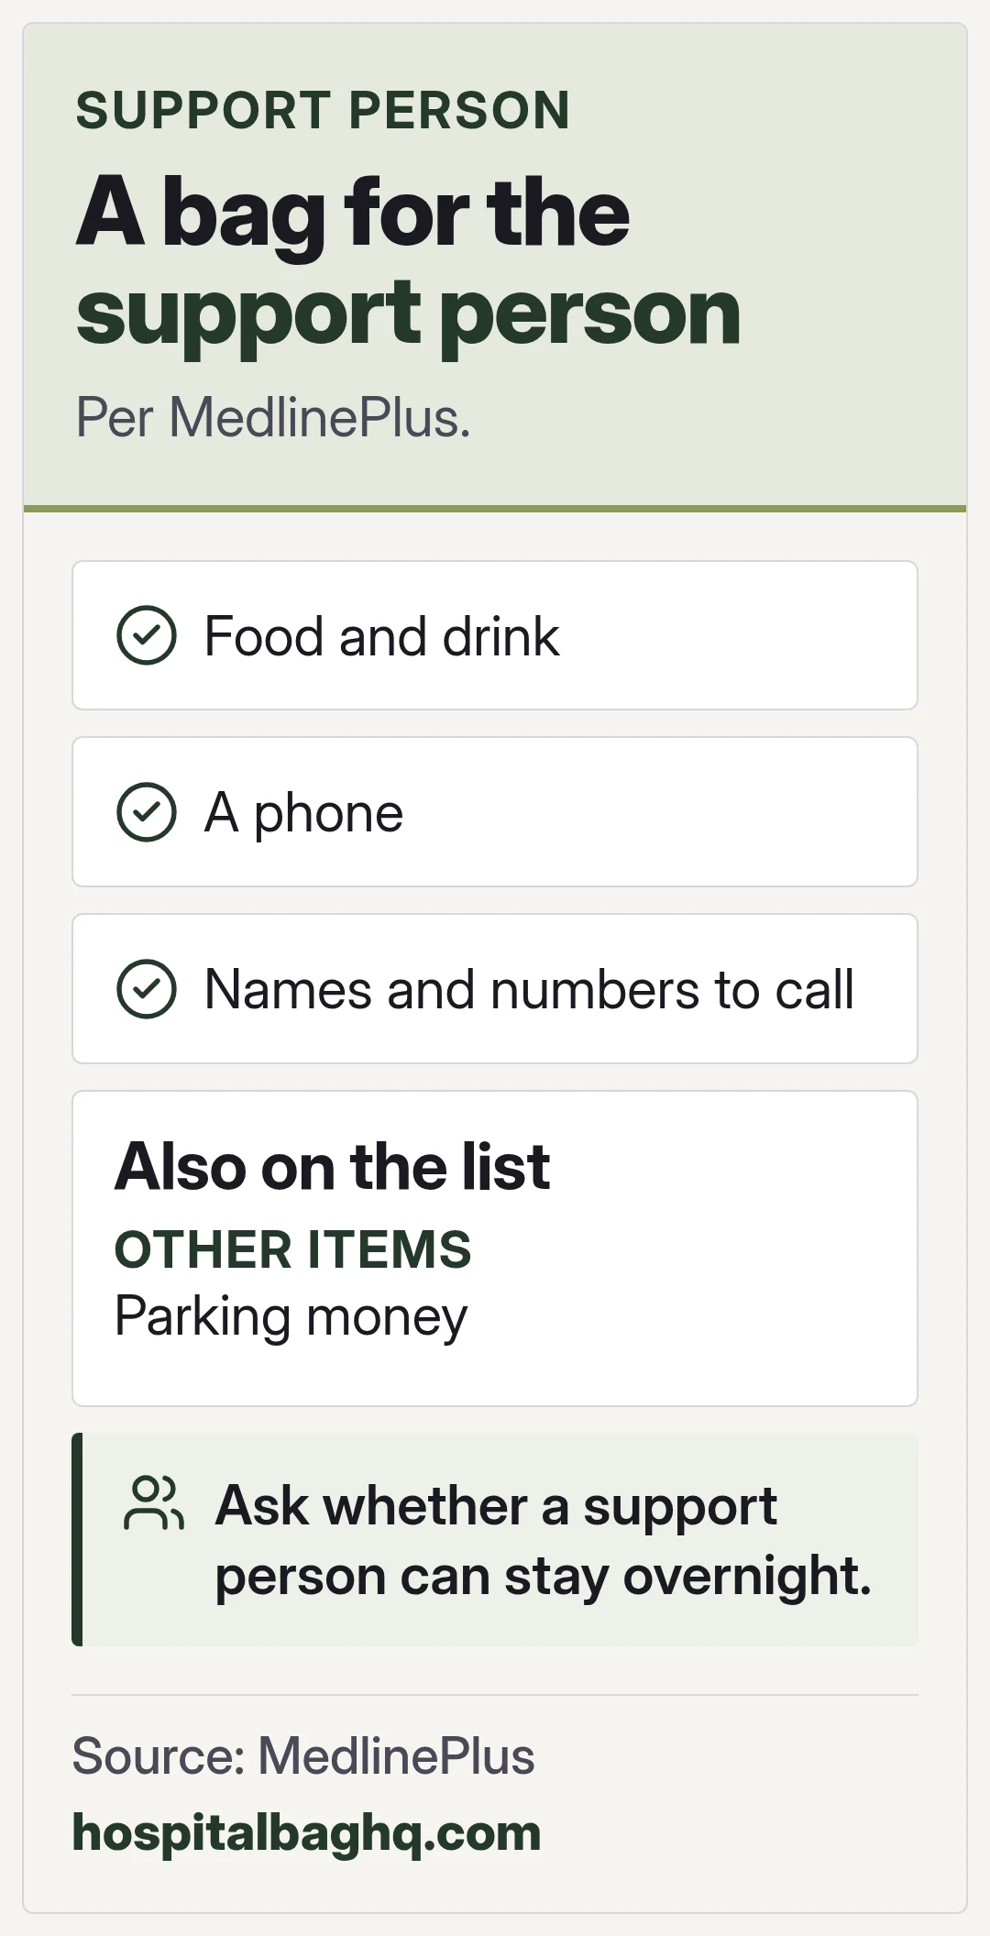Click the dark green callout accent bar
The image size is (990, 1936).
pyautogui.click(x=77, y=1539)
